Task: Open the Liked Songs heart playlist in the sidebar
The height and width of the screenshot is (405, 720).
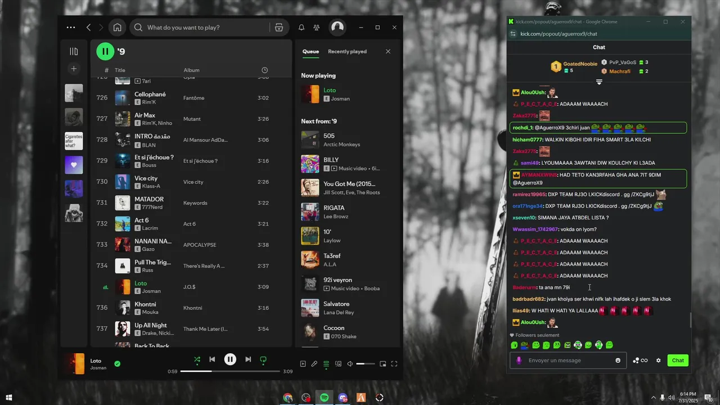Action: click(x=74, y=165)
